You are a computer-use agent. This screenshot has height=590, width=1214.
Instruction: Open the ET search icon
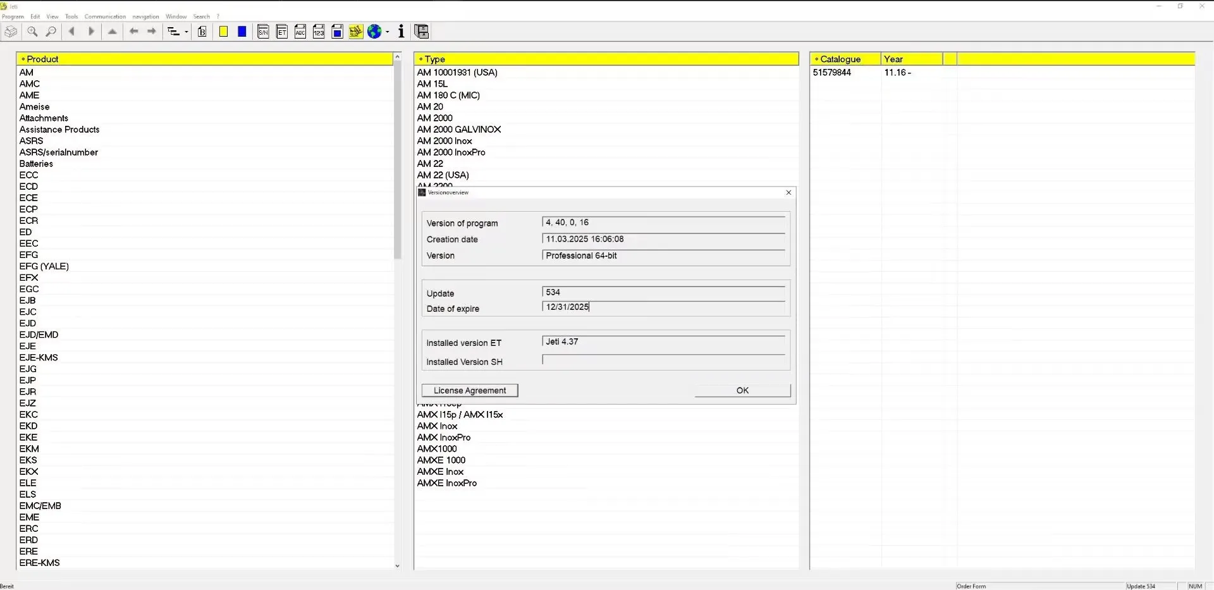click(x=282, y=31)
